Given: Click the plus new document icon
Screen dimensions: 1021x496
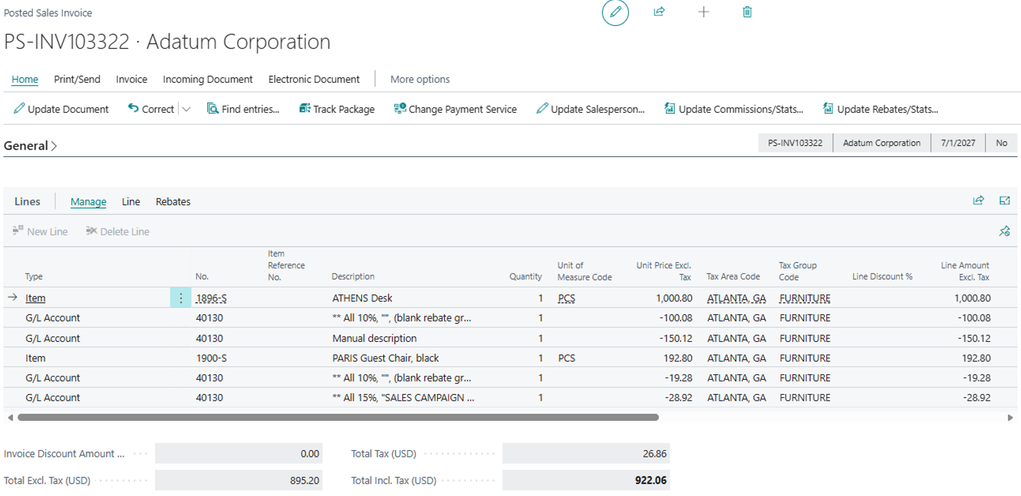Looking at the screenshot, I should click(x=703, y=12).
